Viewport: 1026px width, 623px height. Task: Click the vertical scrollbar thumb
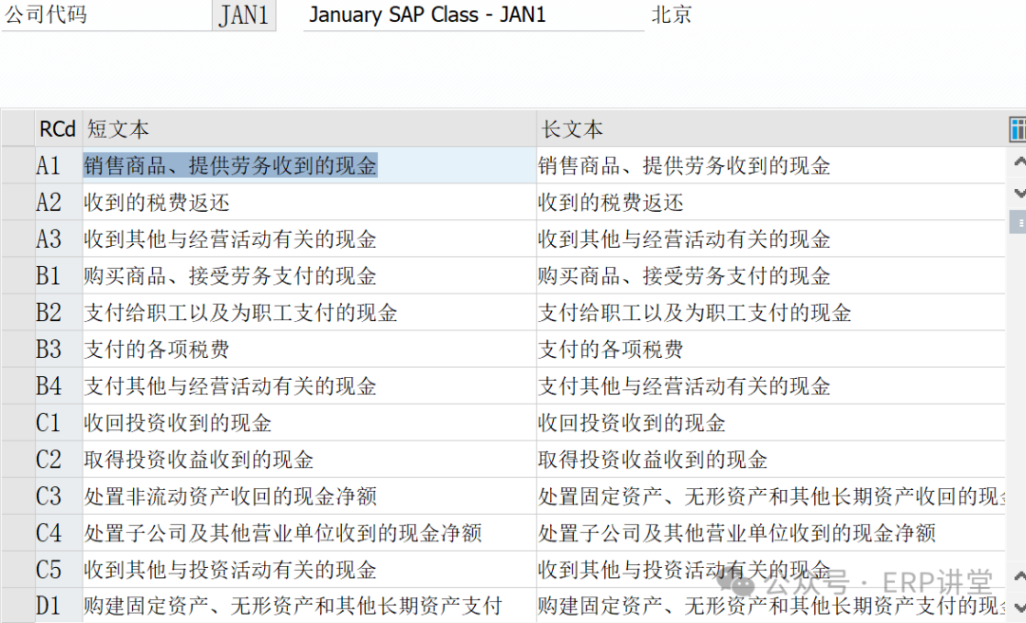[1019, 223]
